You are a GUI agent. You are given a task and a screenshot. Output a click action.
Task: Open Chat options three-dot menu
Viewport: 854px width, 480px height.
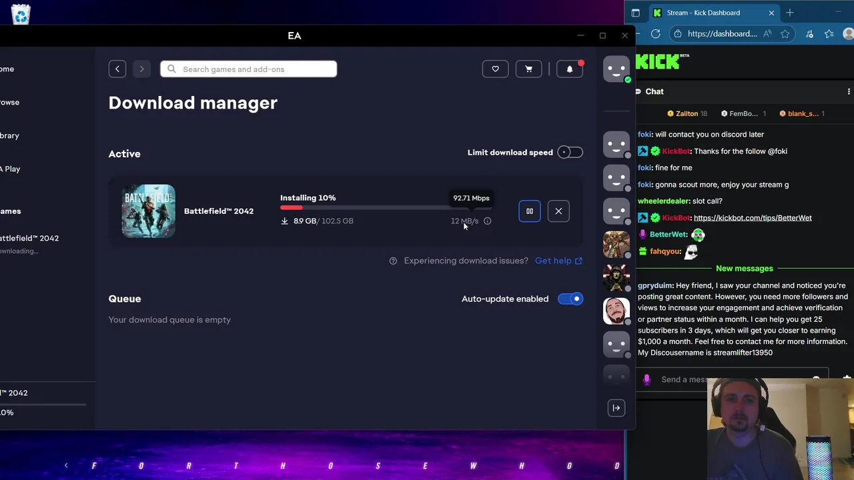tap(849, 91)
